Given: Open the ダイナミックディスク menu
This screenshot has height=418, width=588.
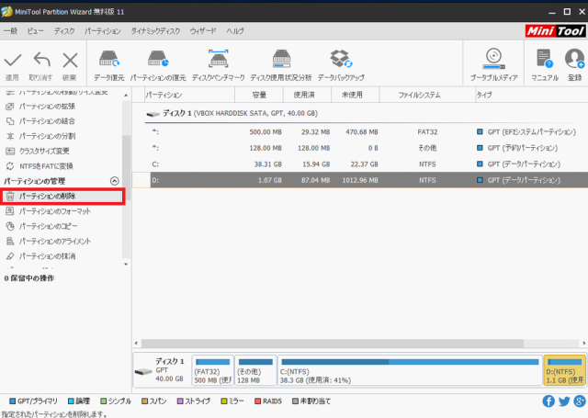Looking at the screenshot, I should [x=155, y=31].
